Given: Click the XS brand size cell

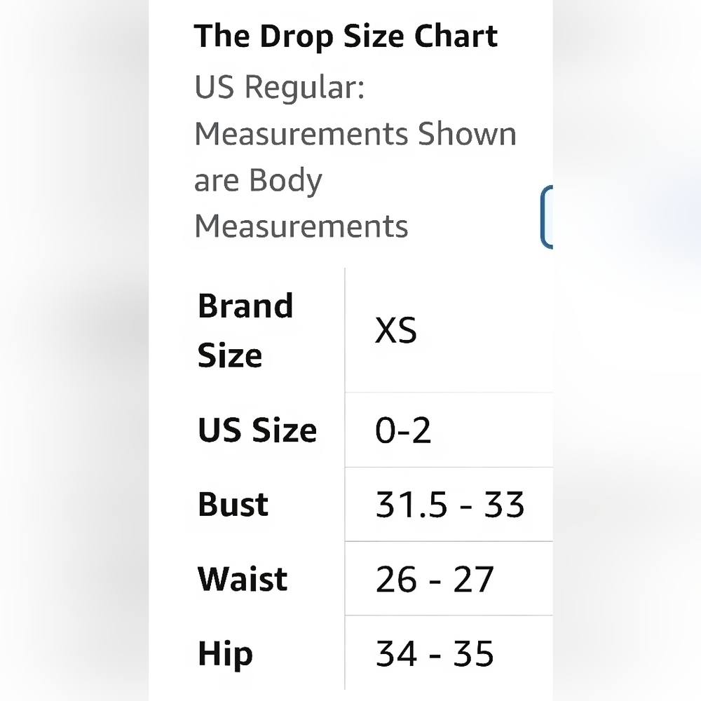Looking at the screenshot, I should pyautogui.click(x=396, y=330).
